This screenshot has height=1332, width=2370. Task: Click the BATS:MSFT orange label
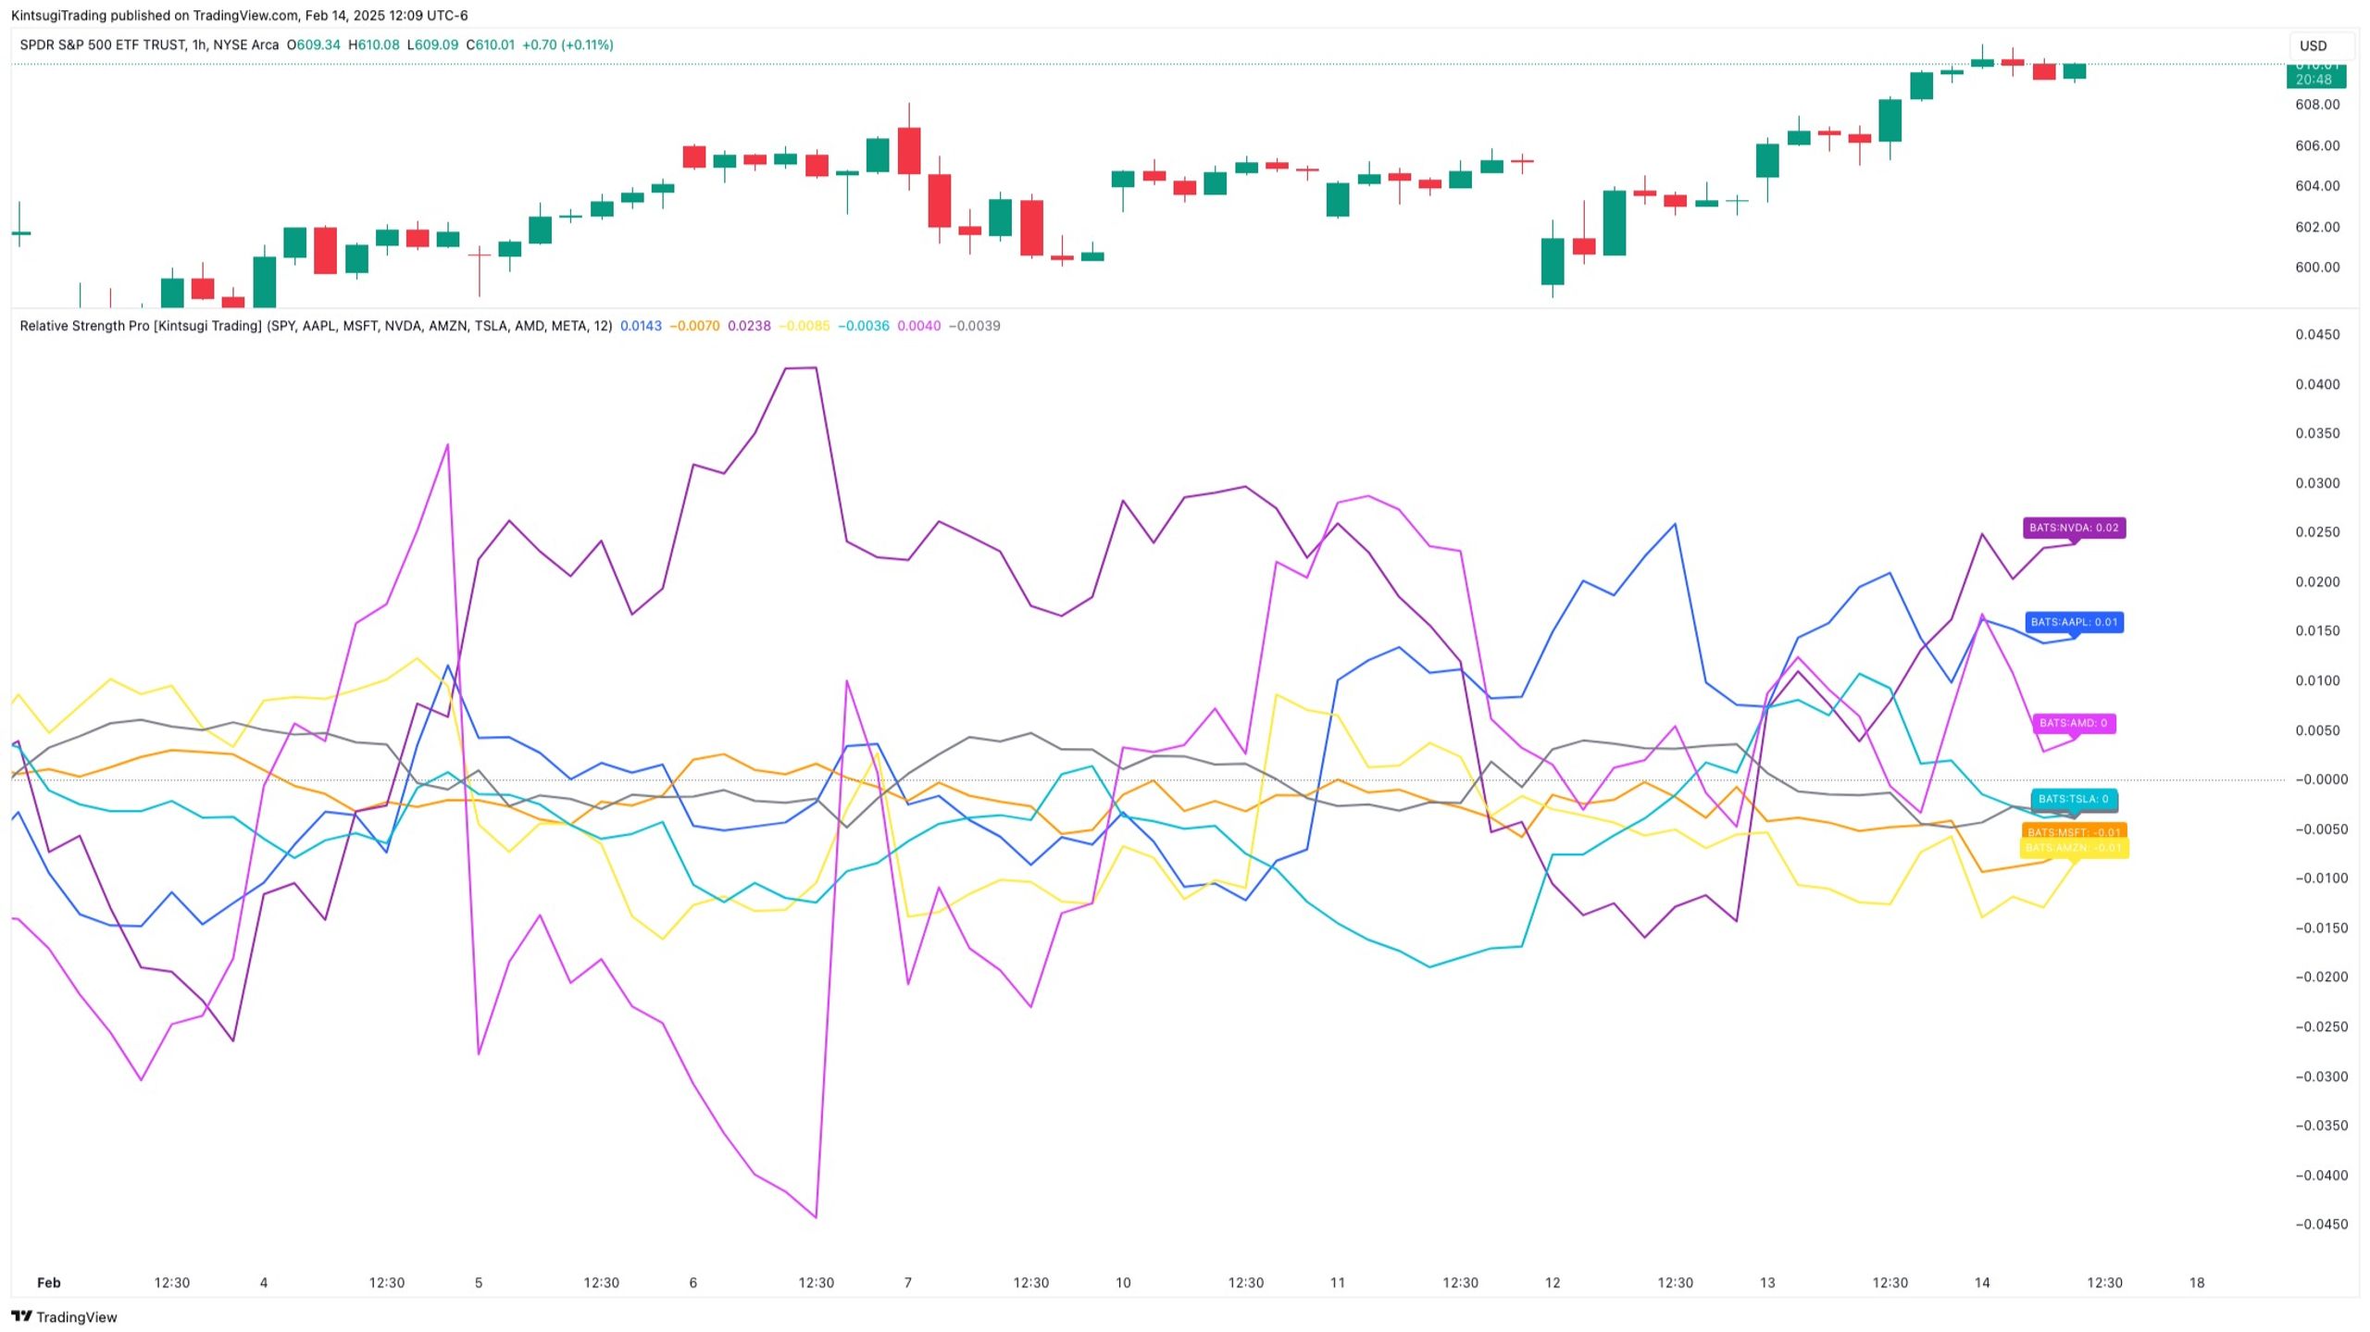tap(2074, 831)
